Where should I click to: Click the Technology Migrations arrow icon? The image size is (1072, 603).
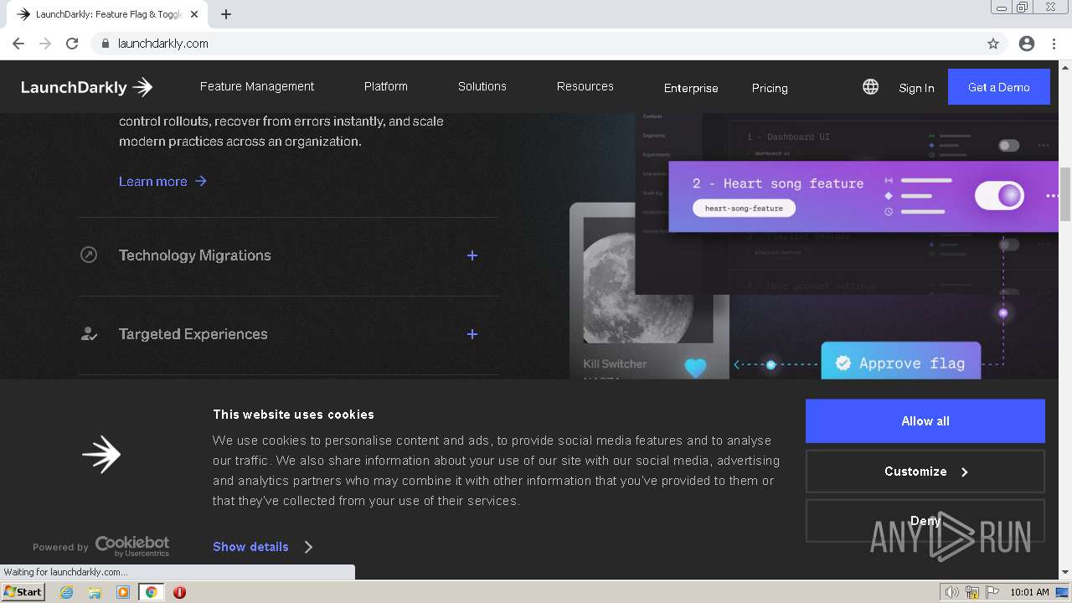point(89,255)
